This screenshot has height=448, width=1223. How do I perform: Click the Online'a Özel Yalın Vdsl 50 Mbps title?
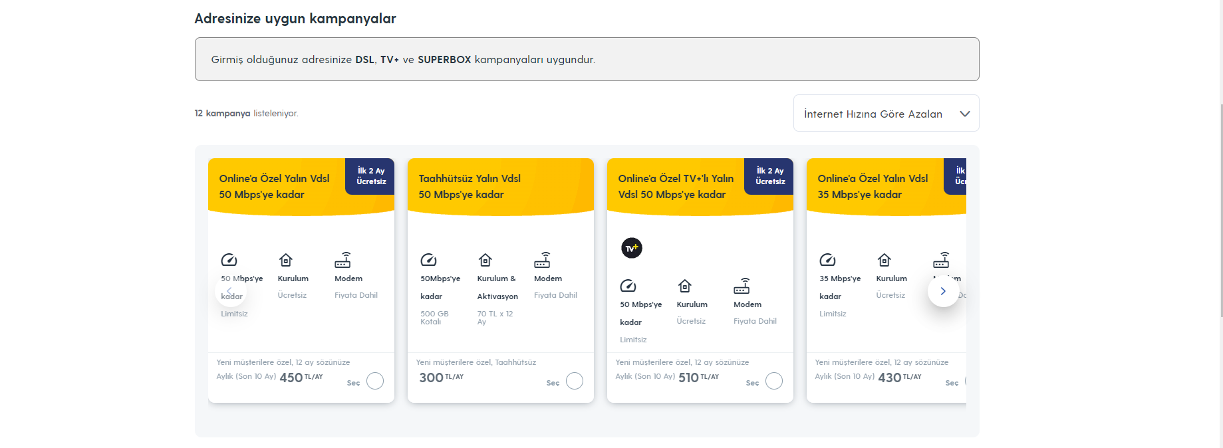coord(274,186)
